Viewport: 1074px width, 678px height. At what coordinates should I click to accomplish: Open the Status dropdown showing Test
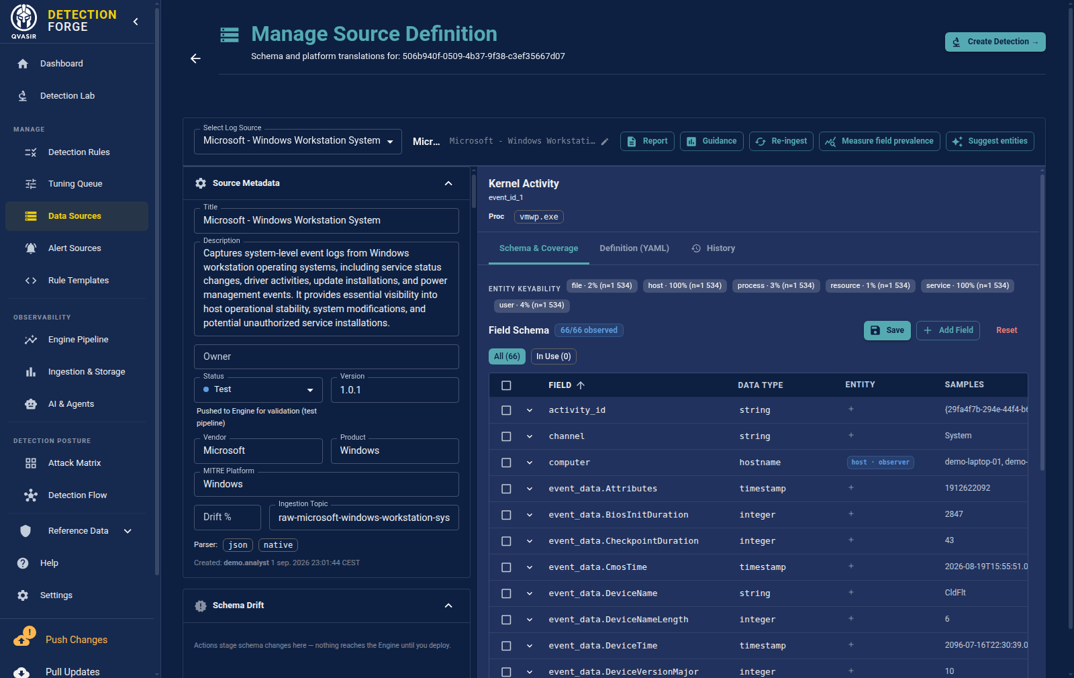[x=258, y=390]
